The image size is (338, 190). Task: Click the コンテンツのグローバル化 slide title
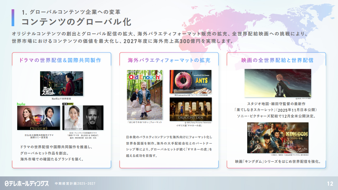click(77, 22)
